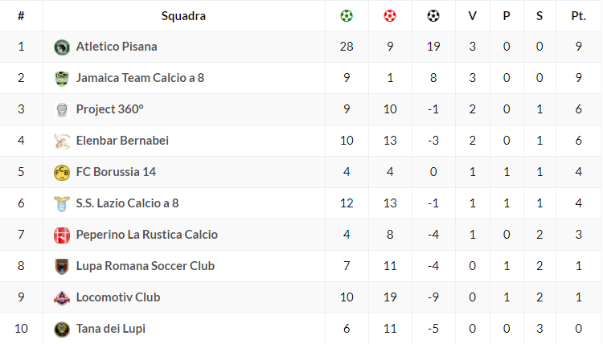Open the Locomotiv Club team link
Viewport: 603px width, 344px height.
pos(118,297)
